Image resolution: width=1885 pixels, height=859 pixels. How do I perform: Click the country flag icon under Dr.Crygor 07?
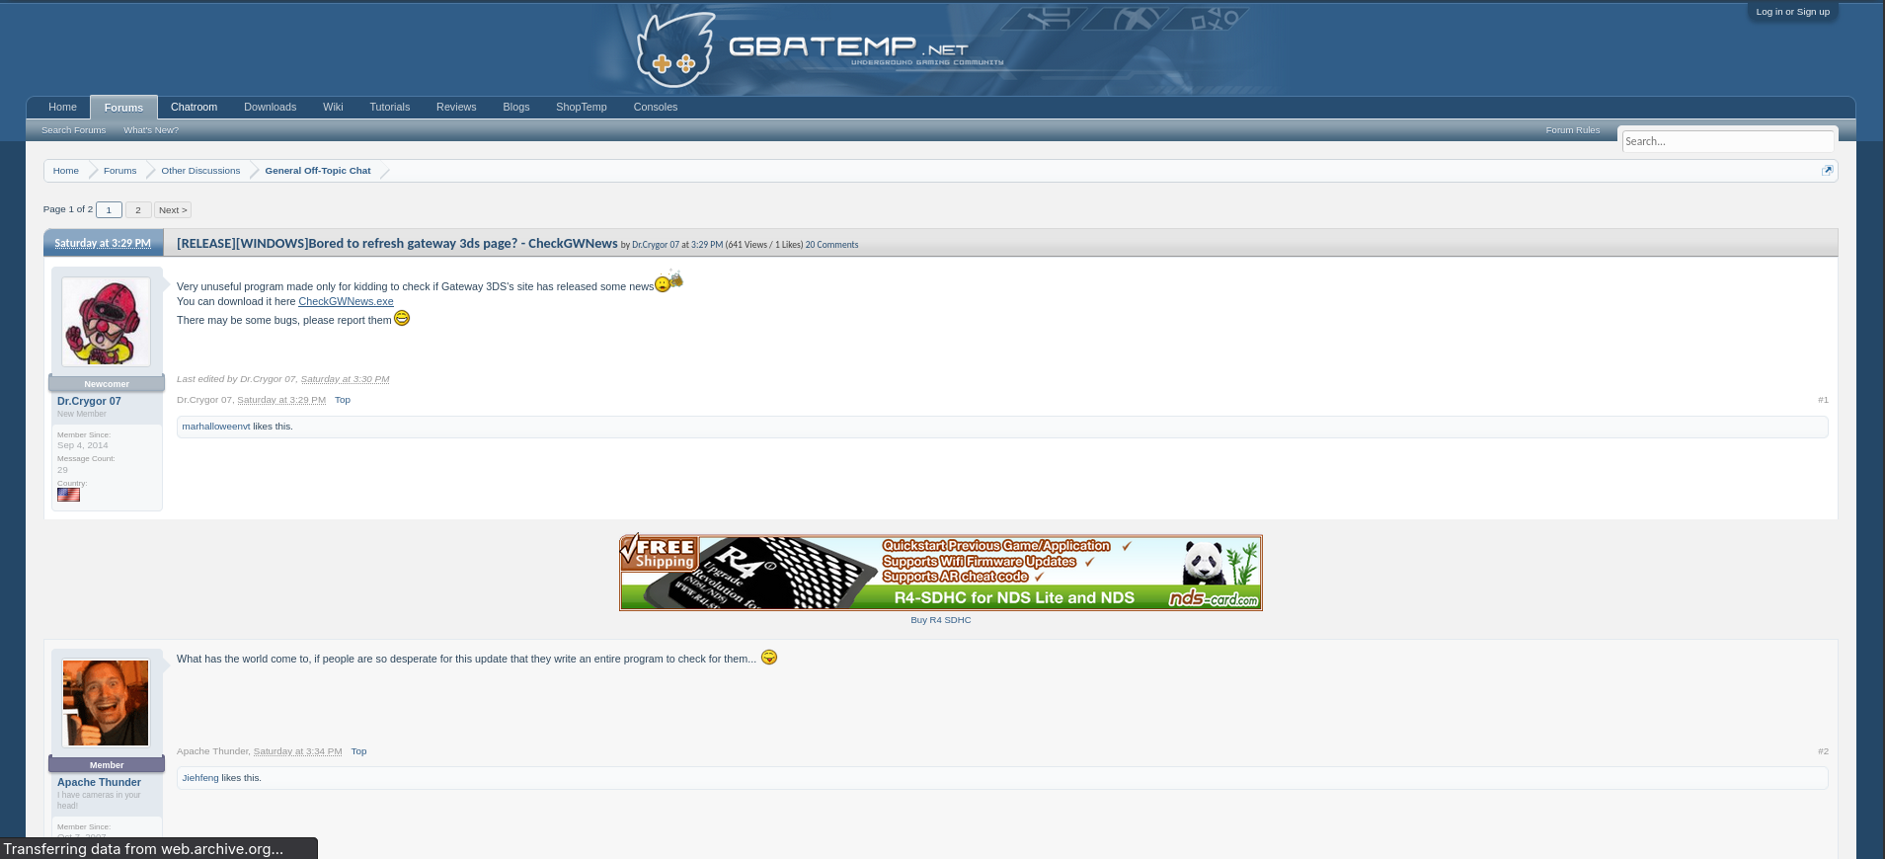pyautogui.click(x=68, y=495)
